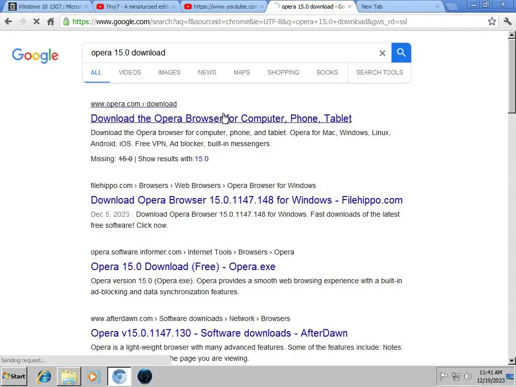Open the Start menu
The image size is (516, 387).
pyautogui.click(x=14, y=376)
